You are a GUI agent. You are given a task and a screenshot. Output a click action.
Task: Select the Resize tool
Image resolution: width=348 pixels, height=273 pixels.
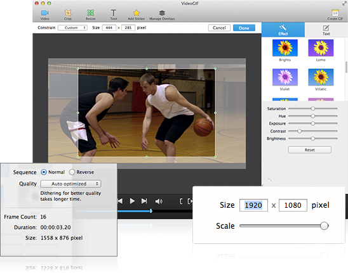click(91, 15)
